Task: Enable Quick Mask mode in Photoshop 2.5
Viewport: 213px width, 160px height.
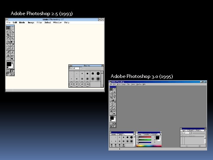Action: click(x=12, y=71)
